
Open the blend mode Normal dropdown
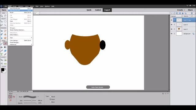[177, 16]
